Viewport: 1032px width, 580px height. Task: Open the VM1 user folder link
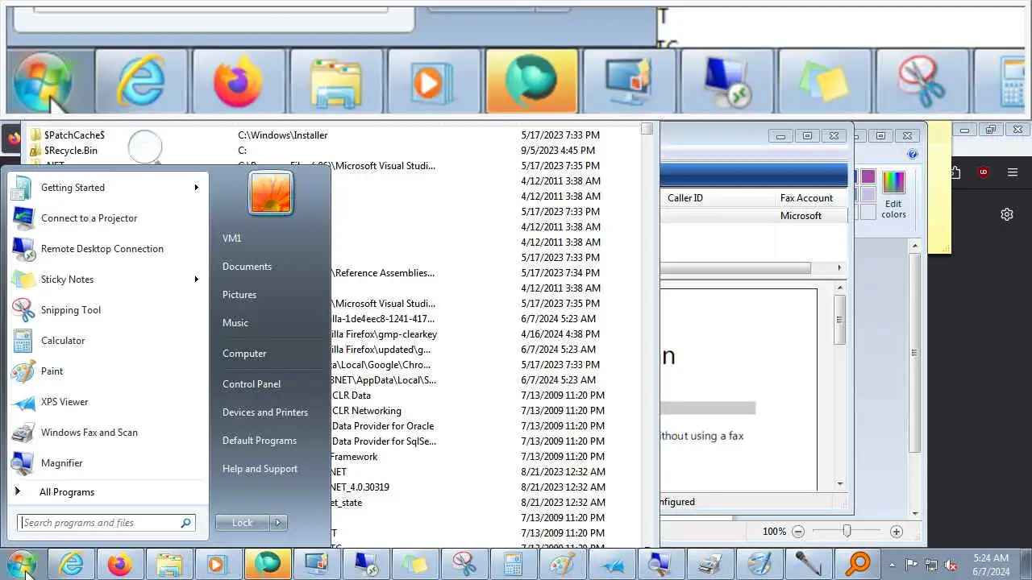[232, 238]
